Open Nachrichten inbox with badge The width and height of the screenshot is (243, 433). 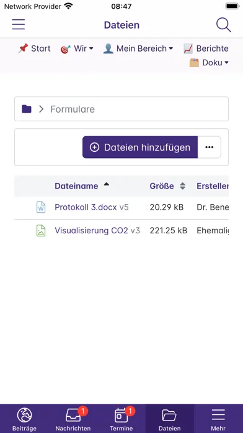73,419
